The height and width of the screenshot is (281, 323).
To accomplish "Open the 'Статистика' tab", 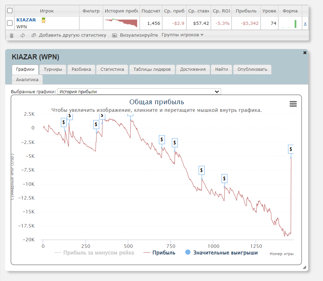I will point(112,69).
